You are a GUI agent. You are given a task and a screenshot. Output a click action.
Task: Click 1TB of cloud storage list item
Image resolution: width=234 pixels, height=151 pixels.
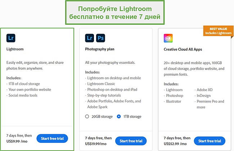pos(24,84)
